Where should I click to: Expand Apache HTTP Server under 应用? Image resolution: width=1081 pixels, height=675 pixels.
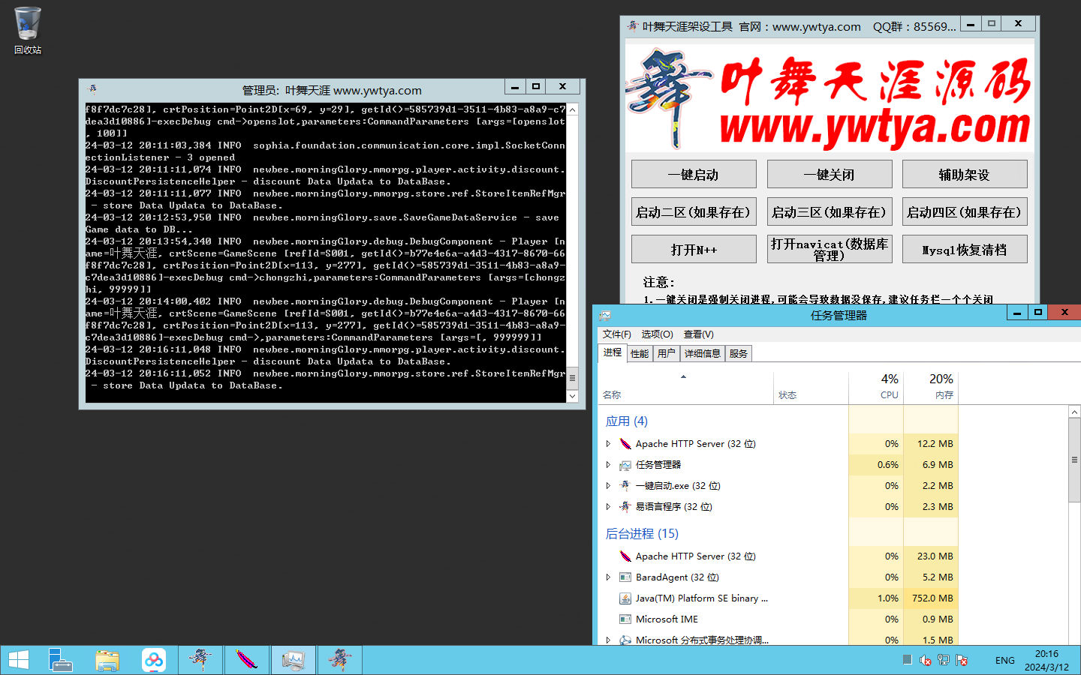click(x=608, y=444)
